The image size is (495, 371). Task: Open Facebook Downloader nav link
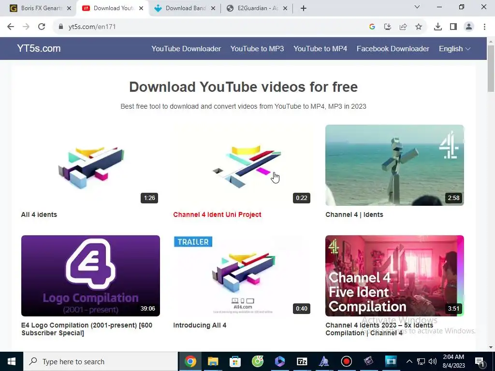click(393, 49)
